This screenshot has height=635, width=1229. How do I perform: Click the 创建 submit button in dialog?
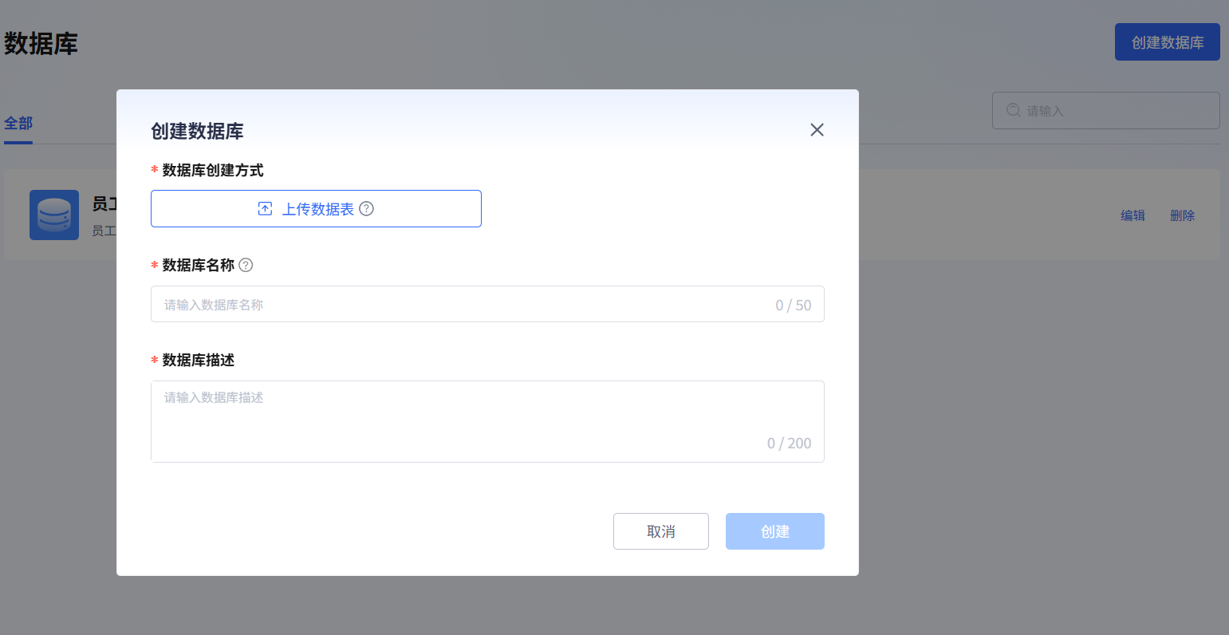[775, 531]
